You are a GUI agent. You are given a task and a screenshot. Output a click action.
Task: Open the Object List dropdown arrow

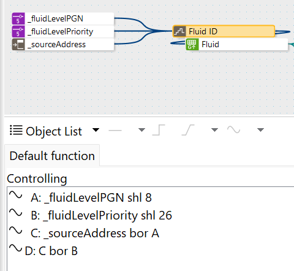coord(96,130)
